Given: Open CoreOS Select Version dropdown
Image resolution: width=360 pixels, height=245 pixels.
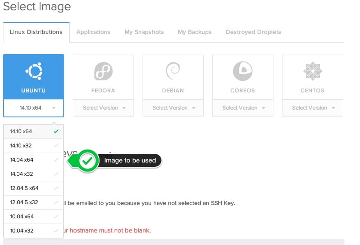Looking at the screenshot, I should click(x=243, y=108).
